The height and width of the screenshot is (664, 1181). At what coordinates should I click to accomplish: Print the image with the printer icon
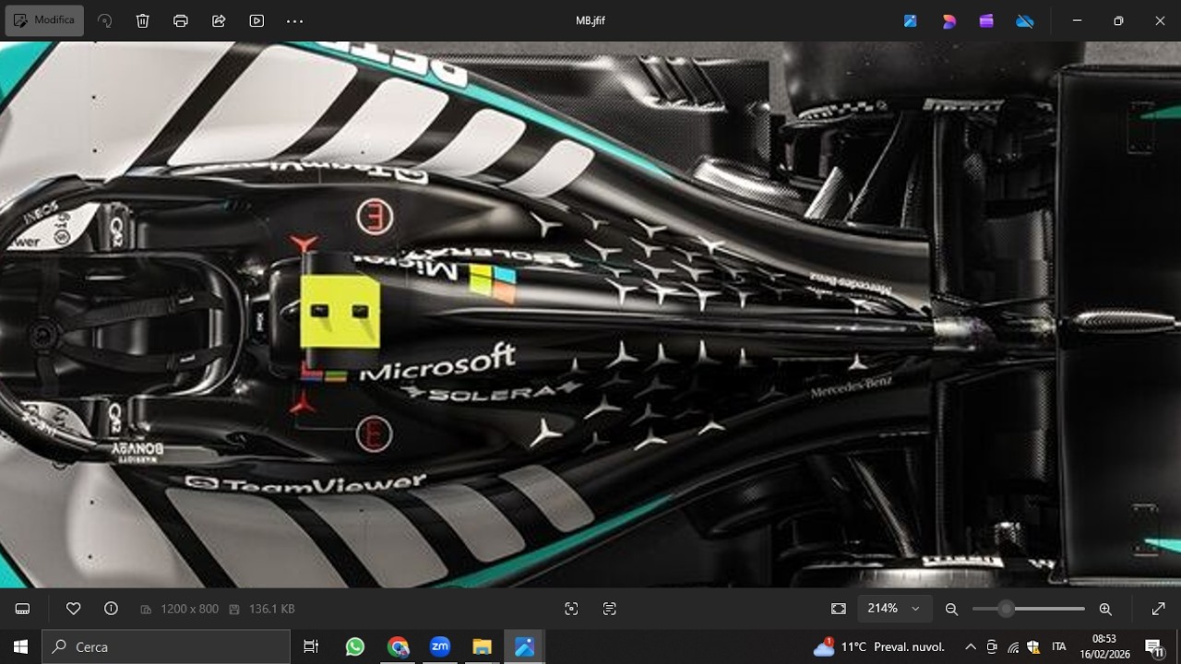pos(181,20)
